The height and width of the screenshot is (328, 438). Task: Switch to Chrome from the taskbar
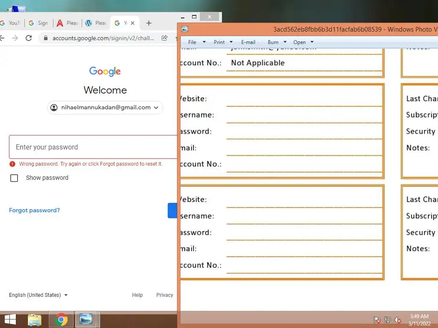click(61, 319)
